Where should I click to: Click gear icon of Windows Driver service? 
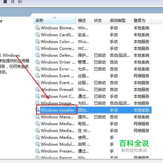pyautogui.click(x=37, y=62)
